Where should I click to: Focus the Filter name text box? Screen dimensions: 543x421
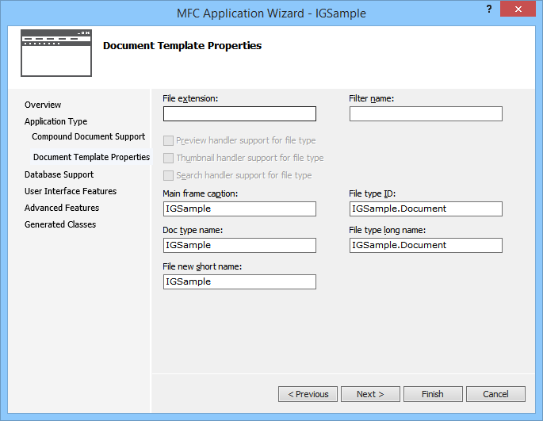(426, 114)
